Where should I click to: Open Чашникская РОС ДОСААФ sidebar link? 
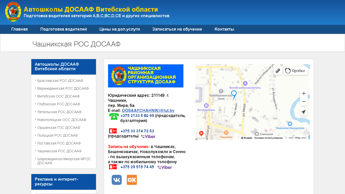coord(59,151)
